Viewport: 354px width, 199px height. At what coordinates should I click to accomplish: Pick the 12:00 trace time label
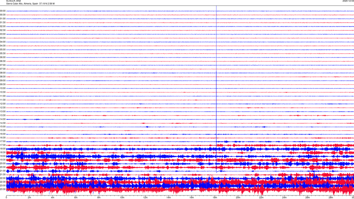pyautogui.click(x=3, y=104)
